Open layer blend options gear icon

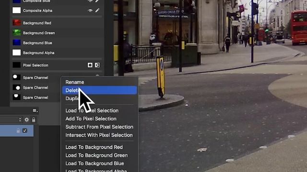(x=27, y=119)
